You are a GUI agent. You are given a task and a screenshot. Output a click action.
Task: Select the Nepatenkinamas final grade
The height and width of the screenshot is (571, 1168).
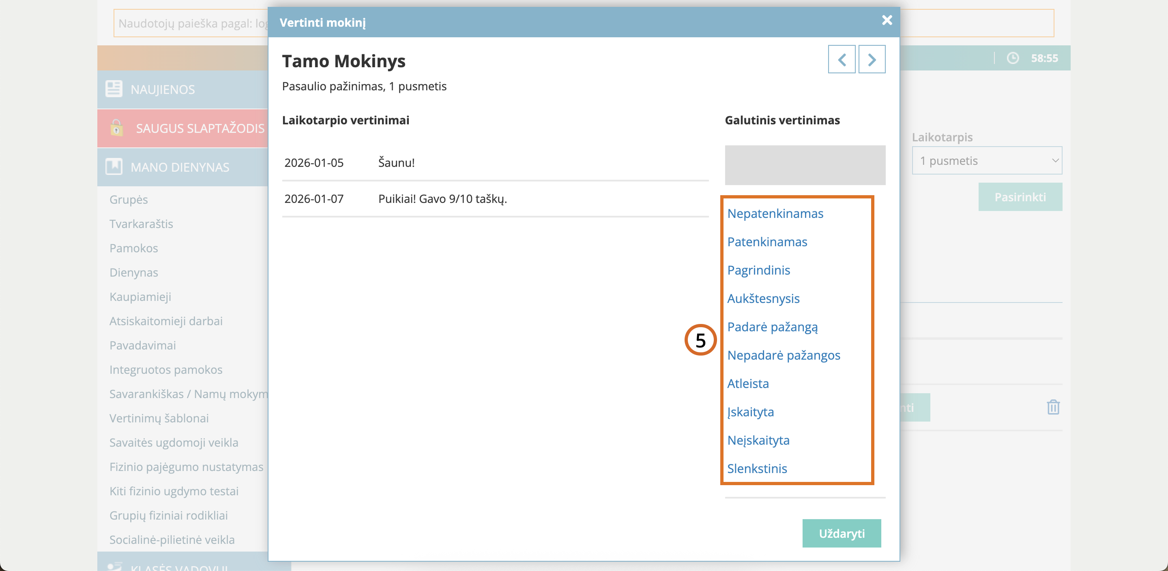[x=775, y=213]
